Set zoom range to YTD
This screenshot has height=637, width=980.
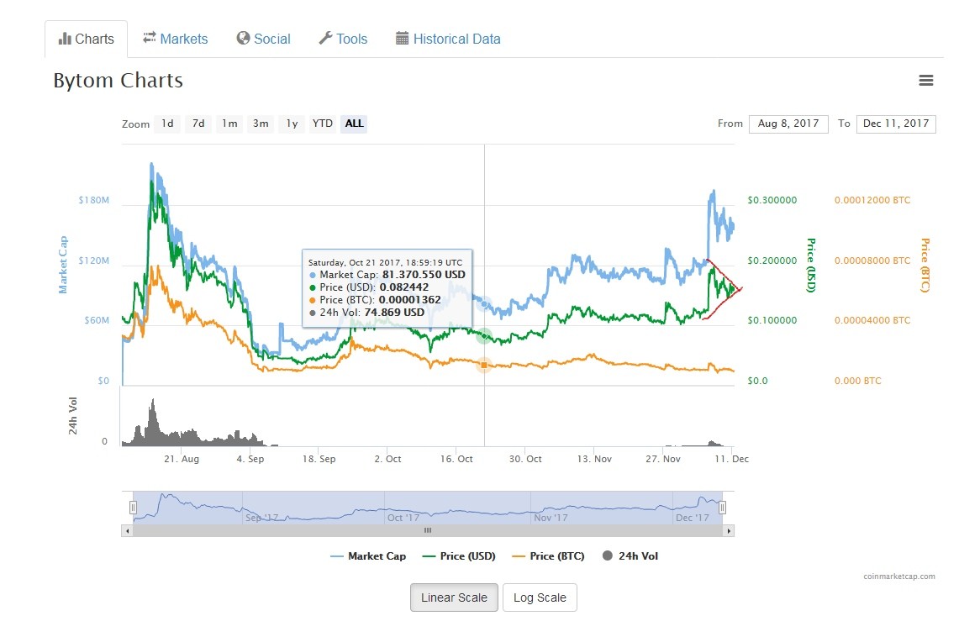point(323,124)
